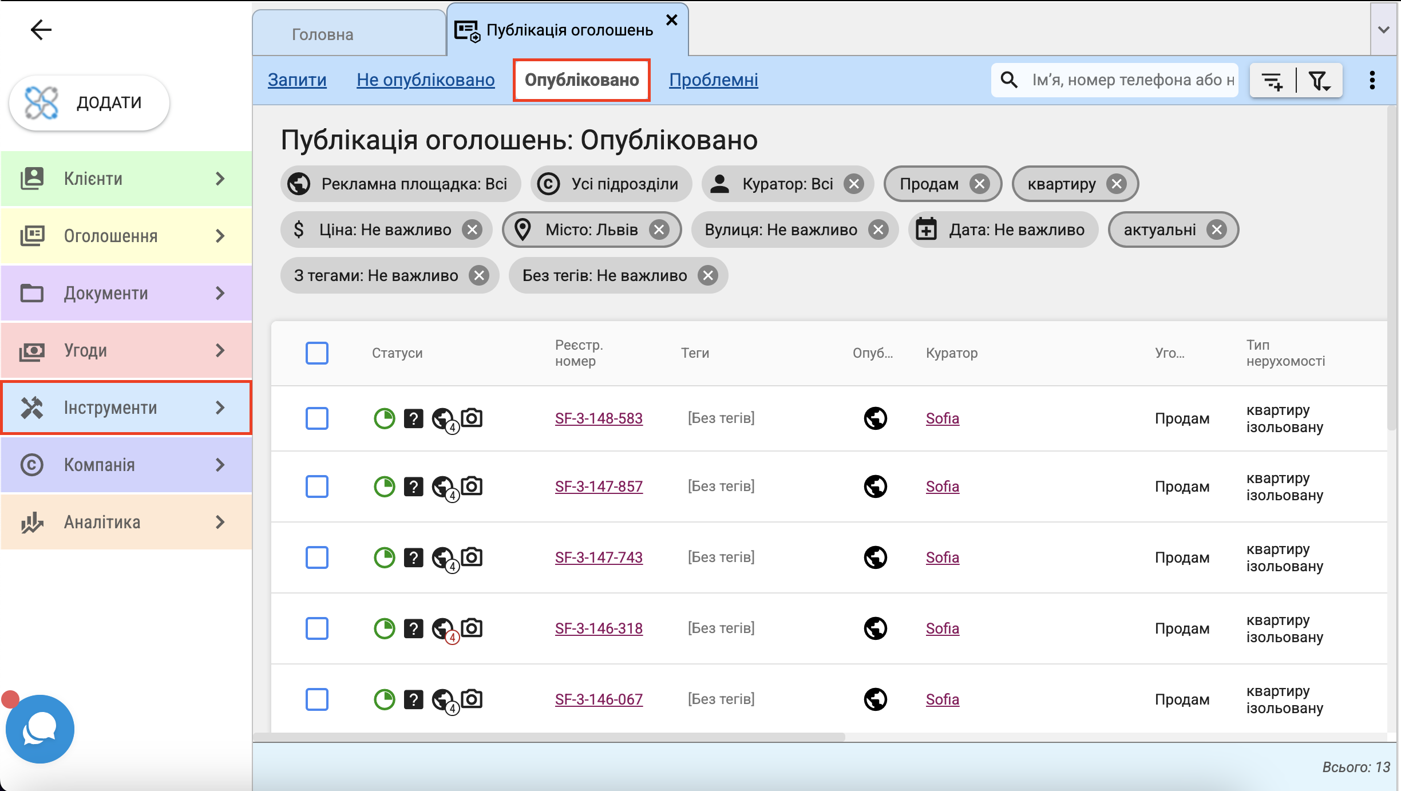Open the Запити tab
The image size is (1401, 791).
[x=297, y=80]
